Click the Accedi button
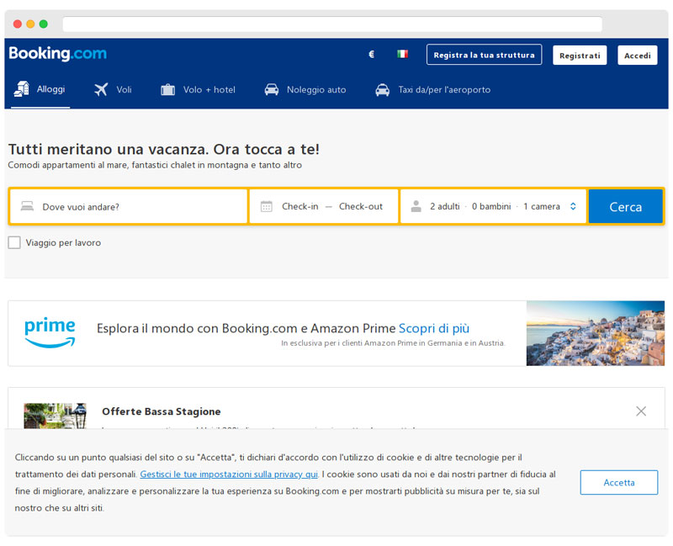Screen dimensions: 673x546 click(x=638, y=56)
